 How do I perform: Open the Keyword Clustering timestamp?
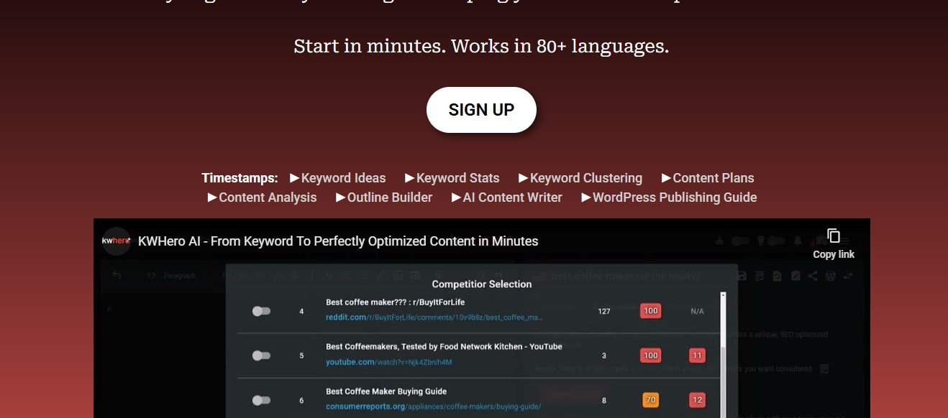point(585,178)
